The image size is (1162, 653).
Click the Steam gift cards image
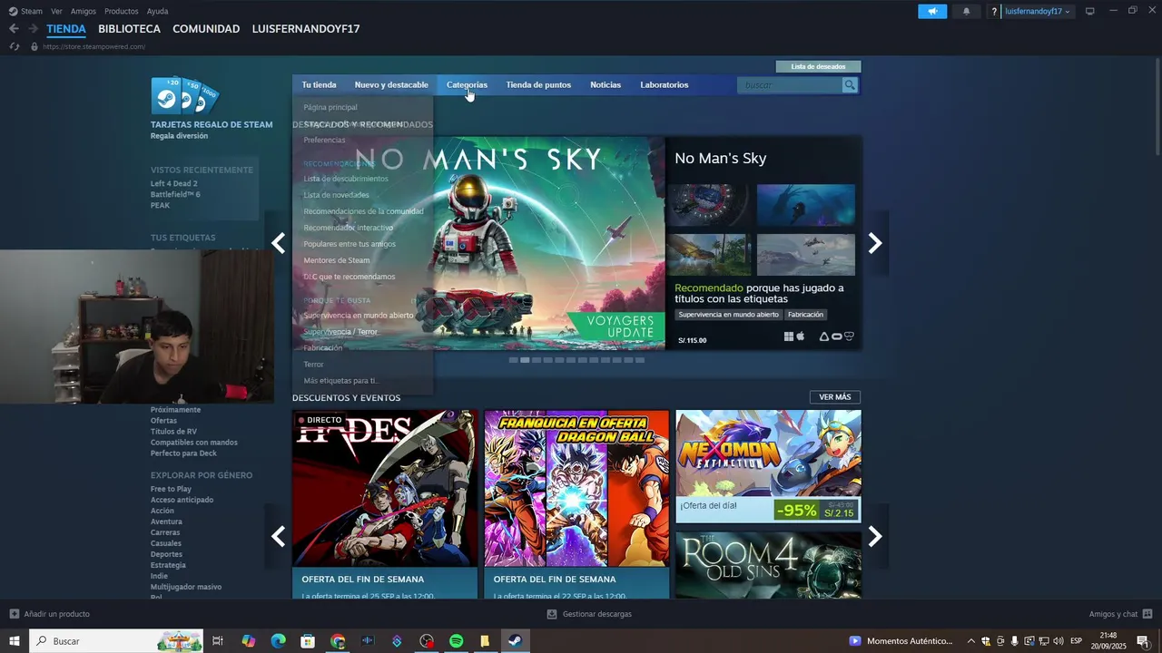click(x=184, y=95)
